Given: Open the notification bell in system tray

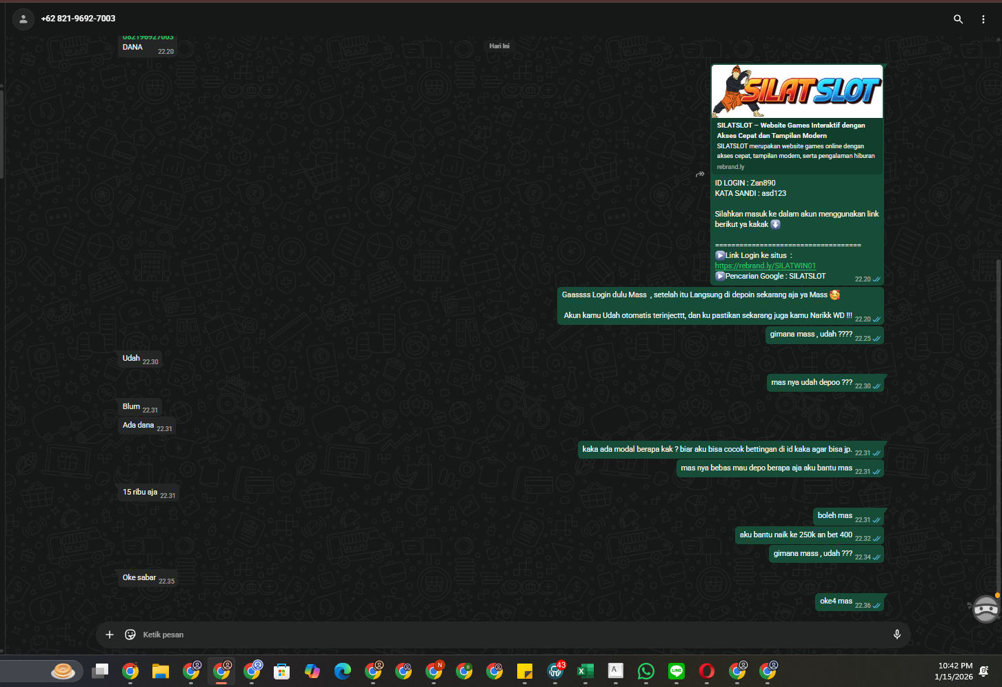Looking at the screenshot, I should 984,671.
